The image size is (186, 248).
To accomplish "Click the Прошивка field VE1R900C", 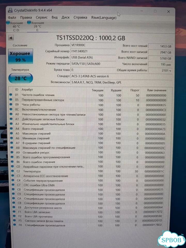I will pyautogui.click(x=93, y=45).
